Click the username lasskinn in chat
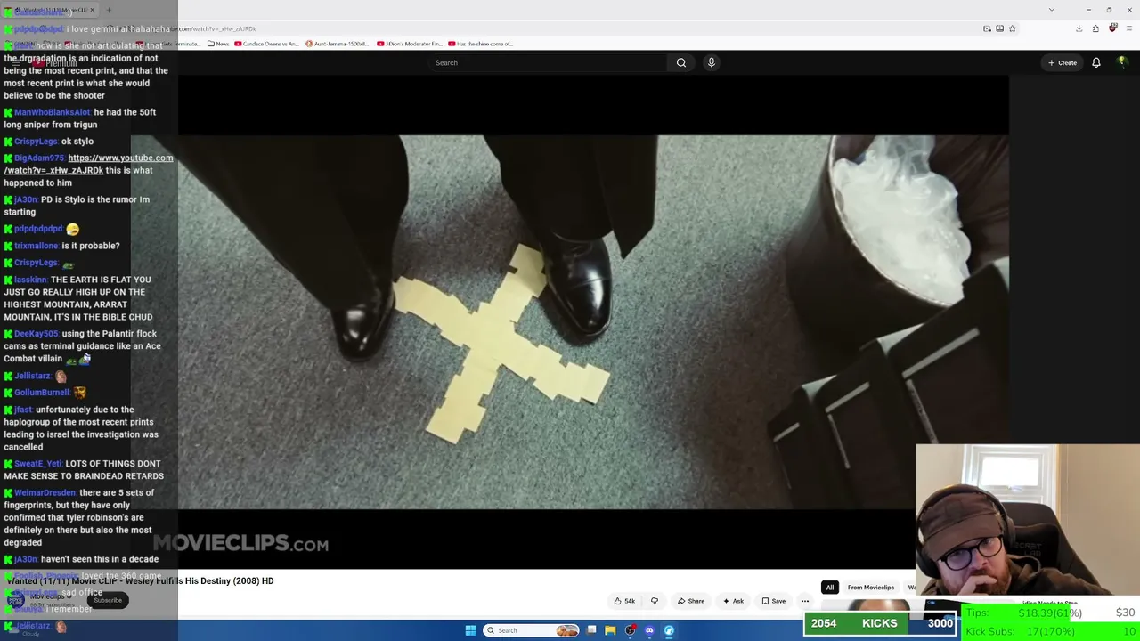The width and height of the screenshot is (1140, 641). 30,280
